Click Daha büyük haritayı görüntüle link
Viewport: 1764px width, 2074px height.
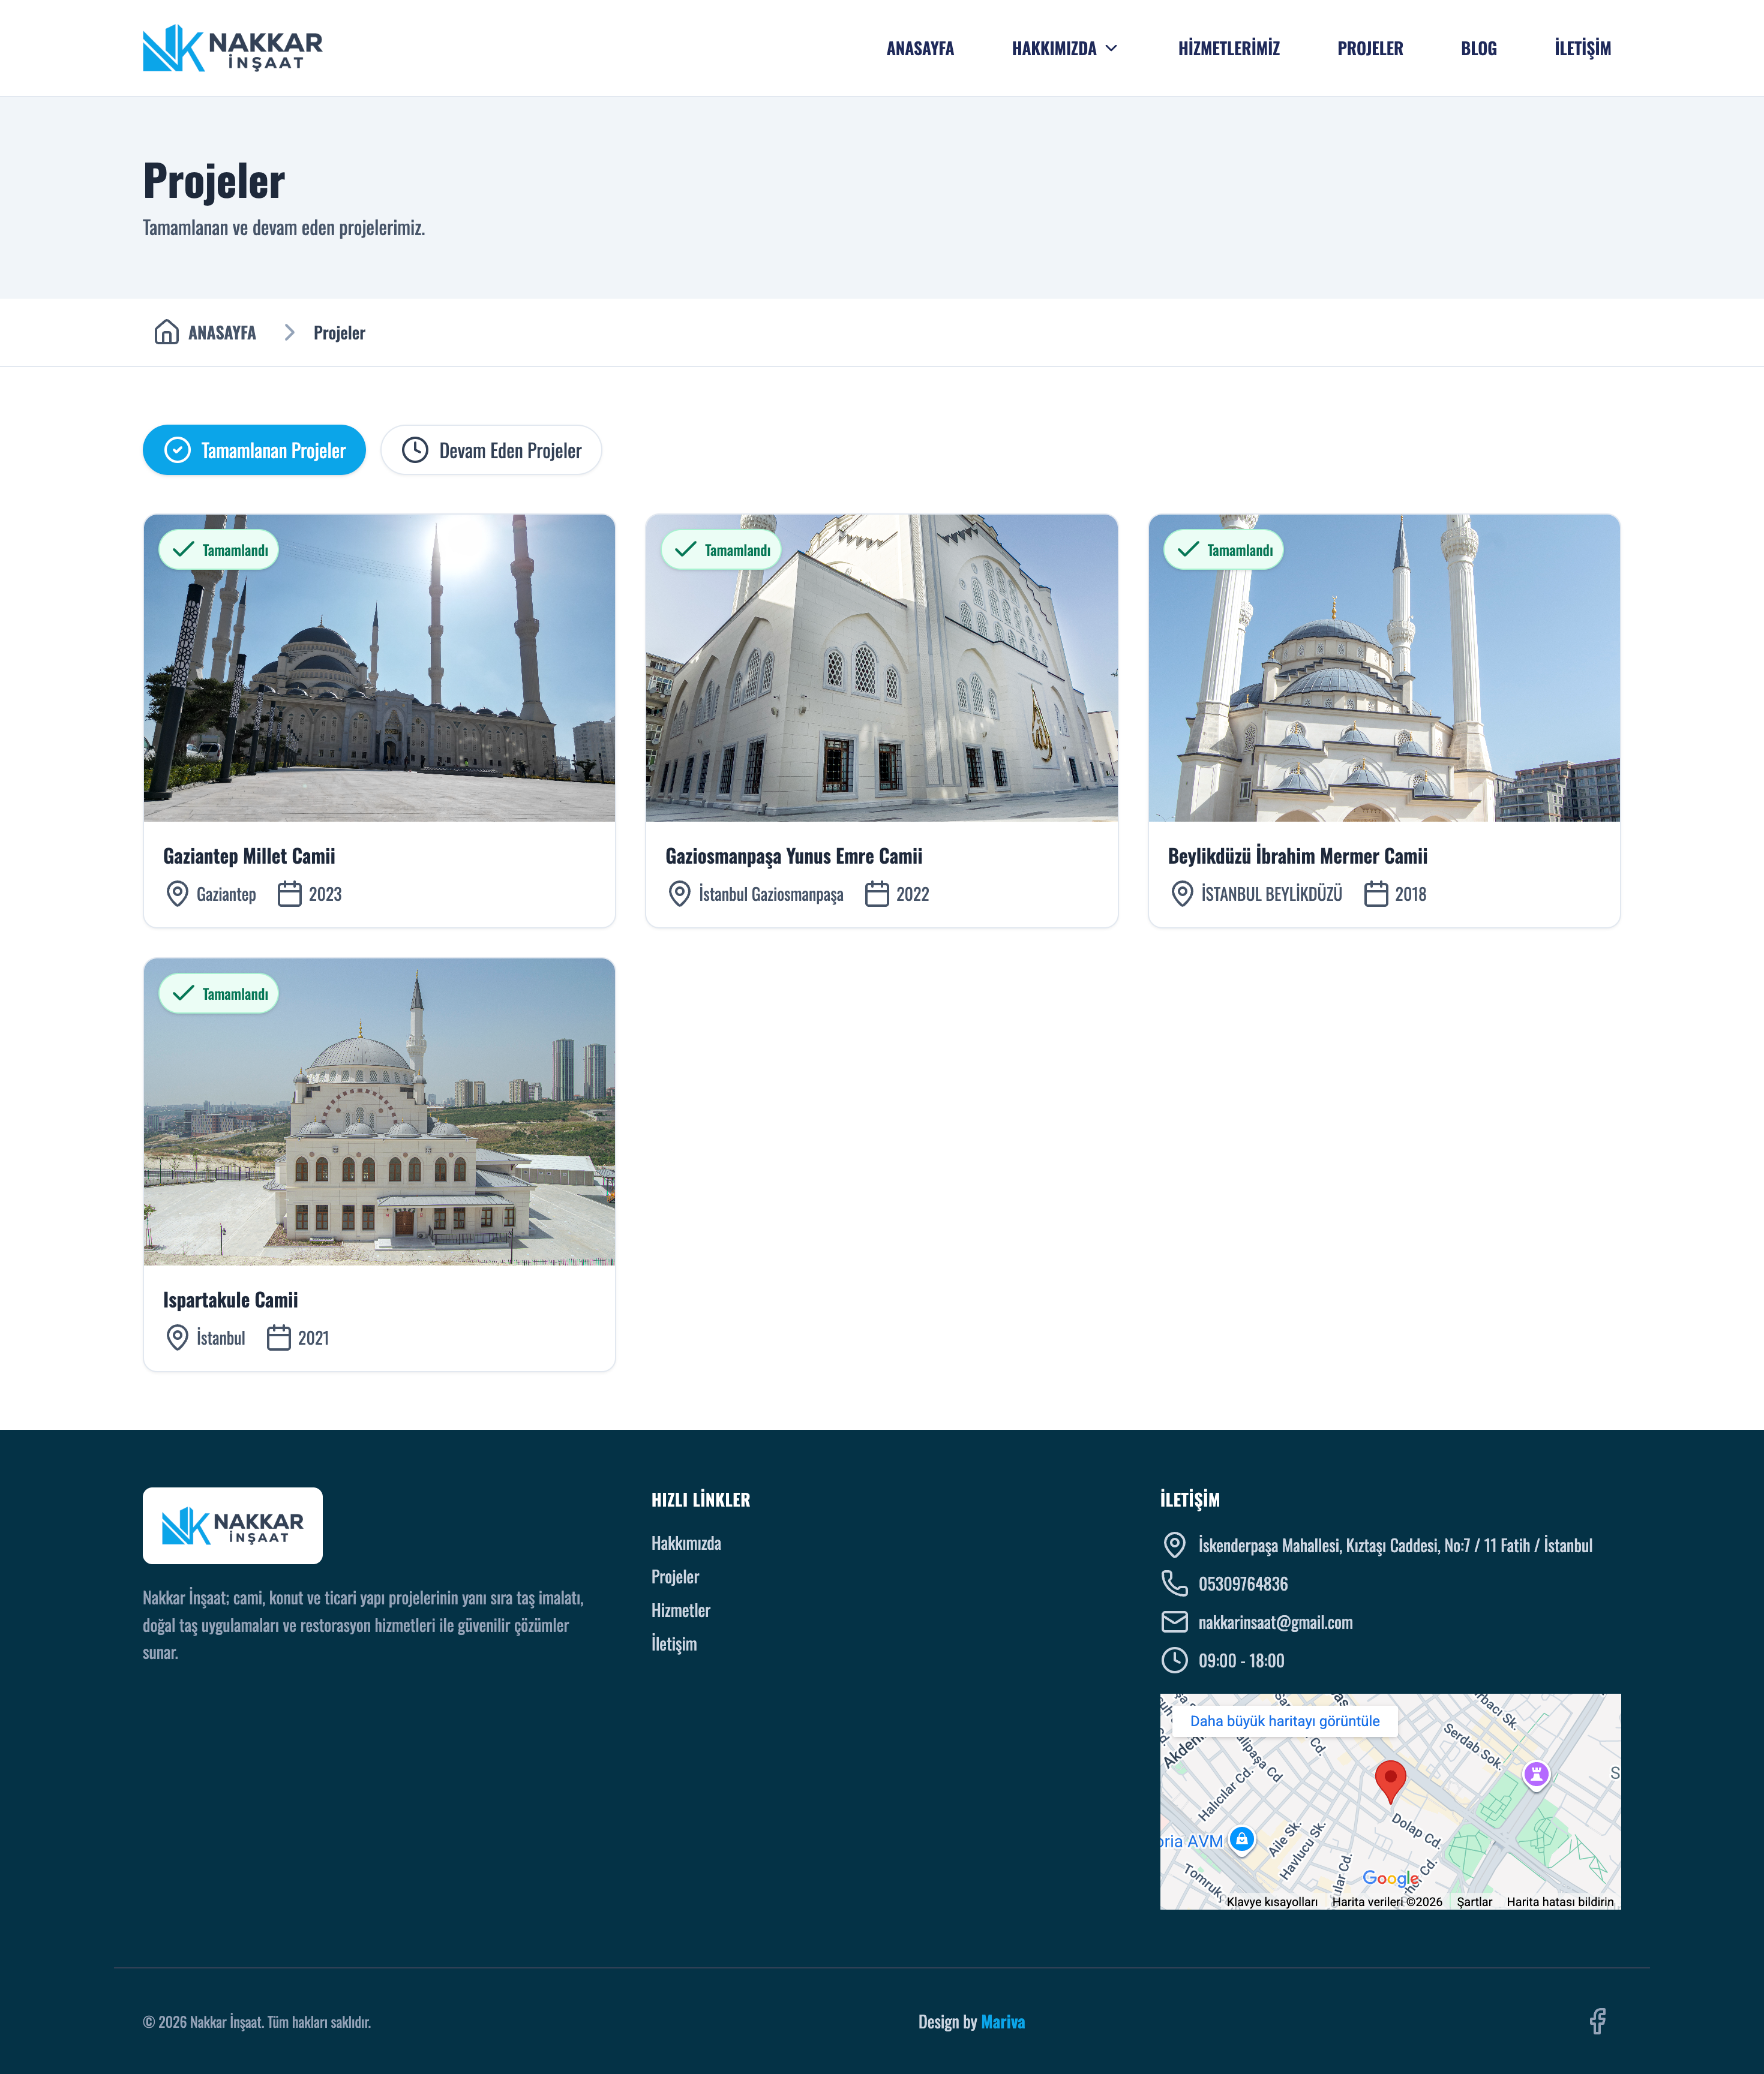(1284, 1721)
